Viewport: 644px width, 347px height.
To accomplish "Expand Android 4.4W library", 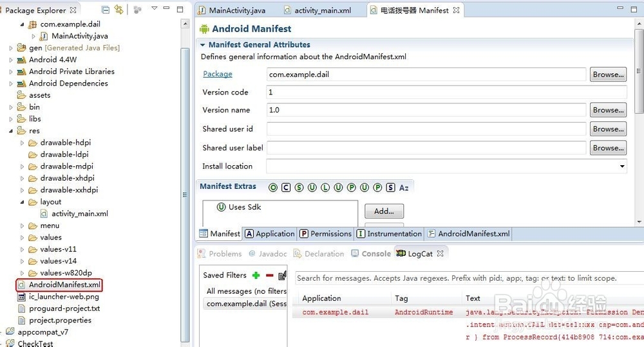I will point(11,60).
